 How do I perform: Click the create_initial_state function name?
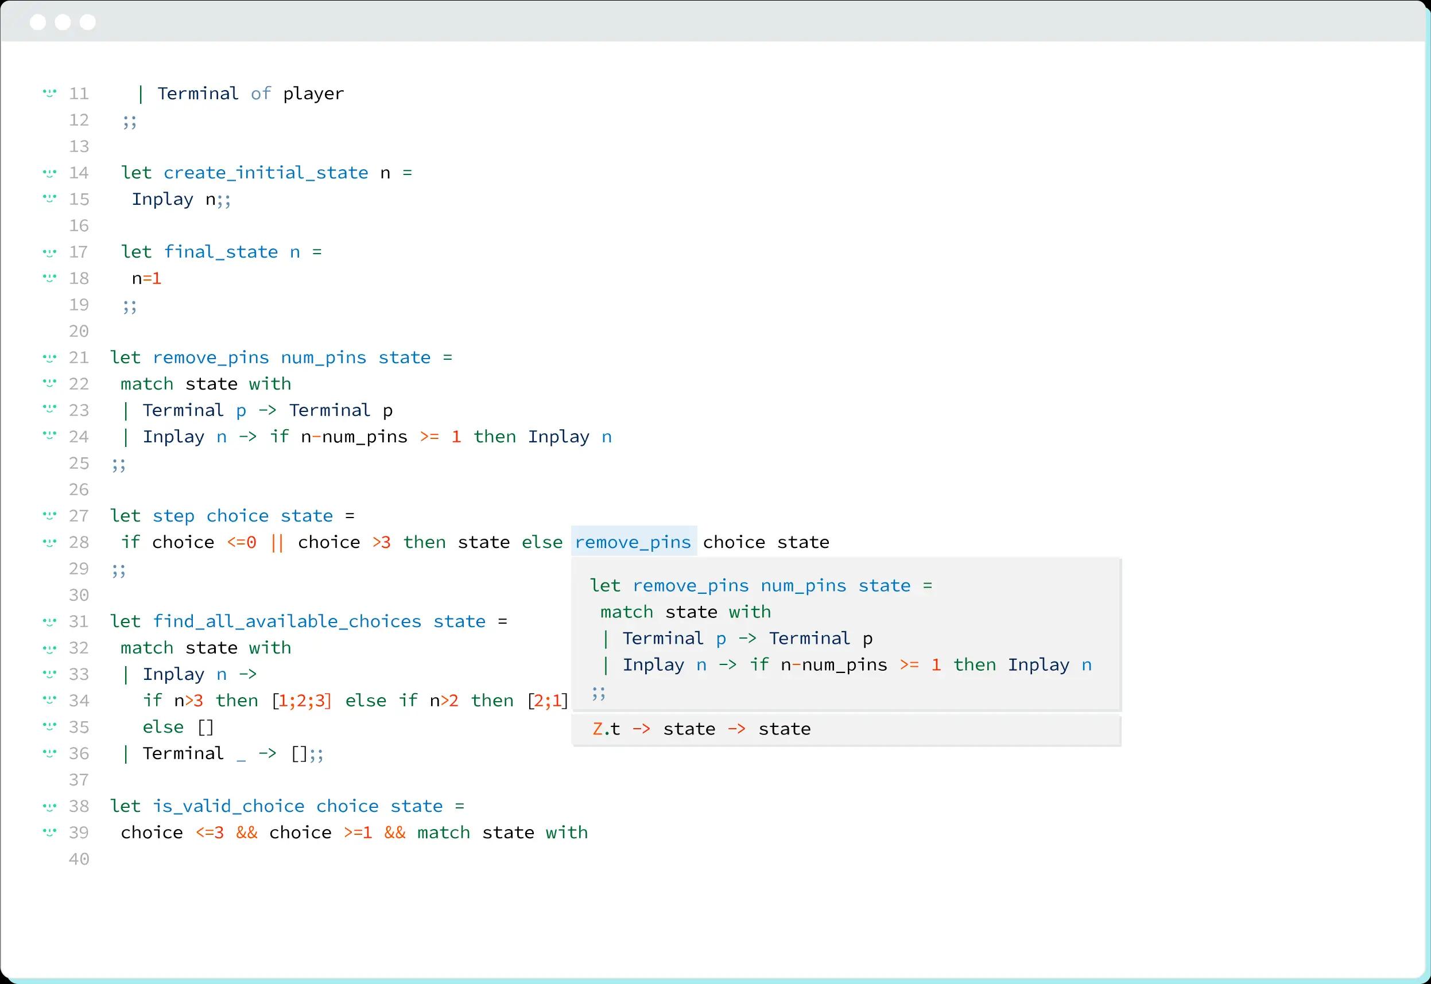(265, 173)
